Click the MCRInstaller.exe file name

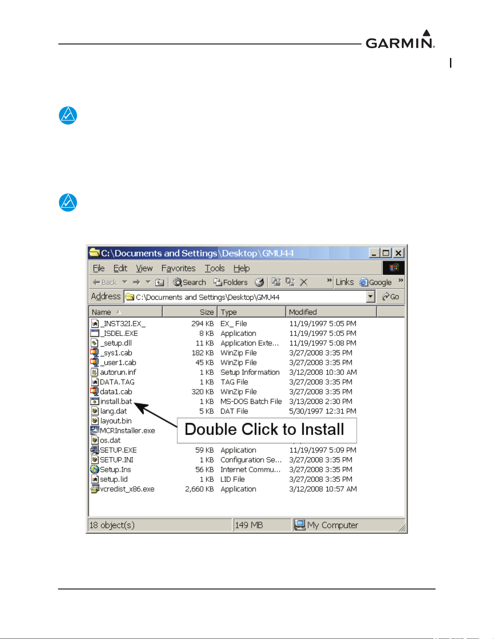click(x=127, y=430)
